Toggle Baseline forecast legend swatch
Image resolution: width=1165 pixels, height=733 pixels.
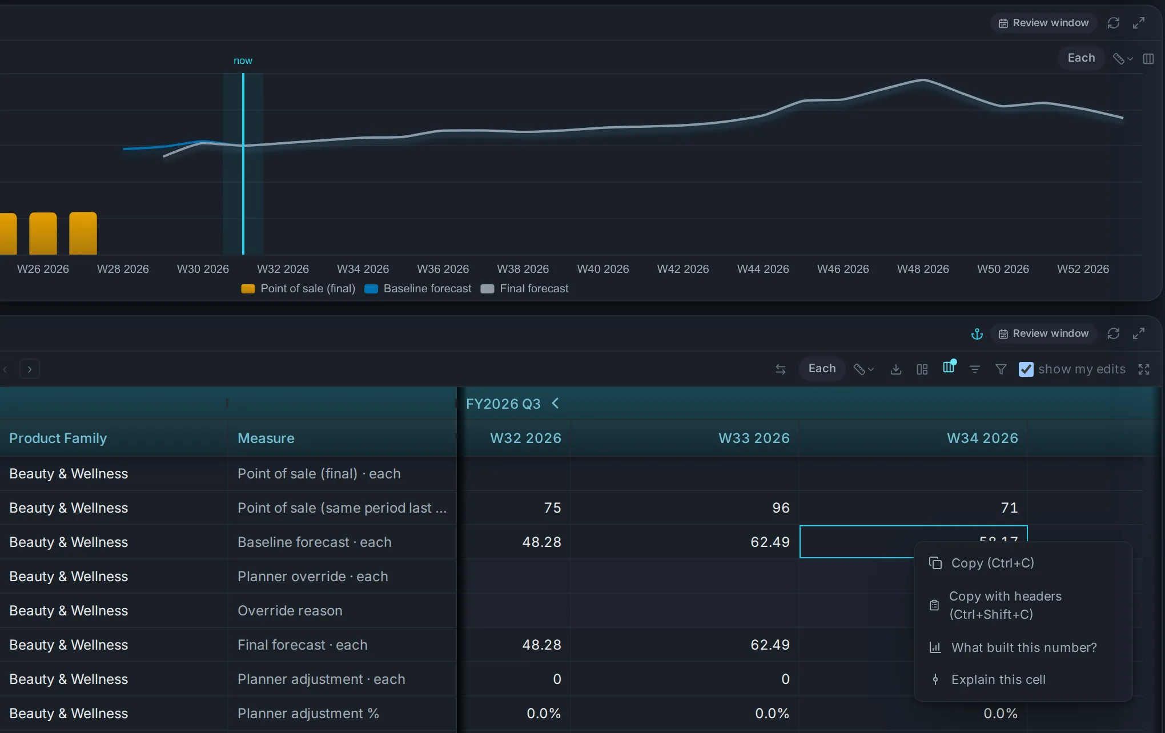pos(371,289)
